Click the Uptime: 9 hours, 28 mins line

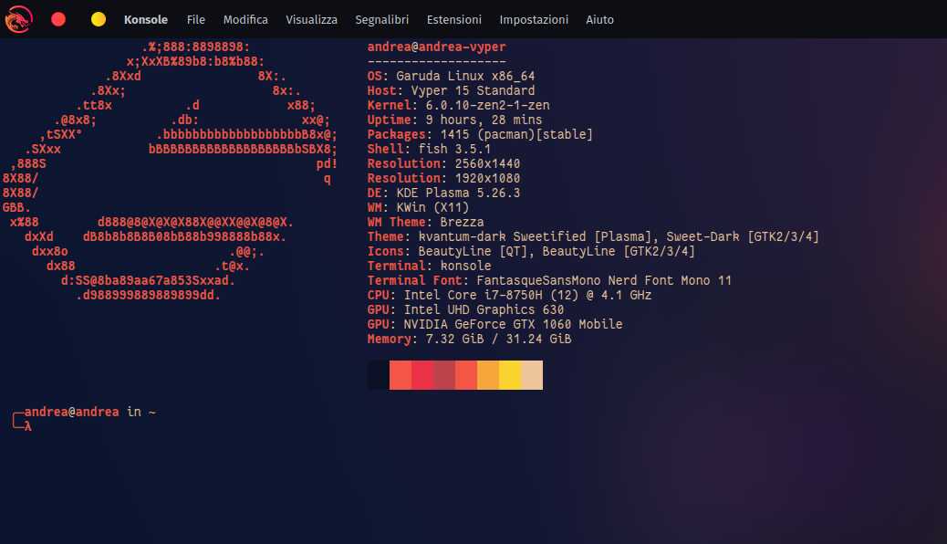click(x=454, y=120)
